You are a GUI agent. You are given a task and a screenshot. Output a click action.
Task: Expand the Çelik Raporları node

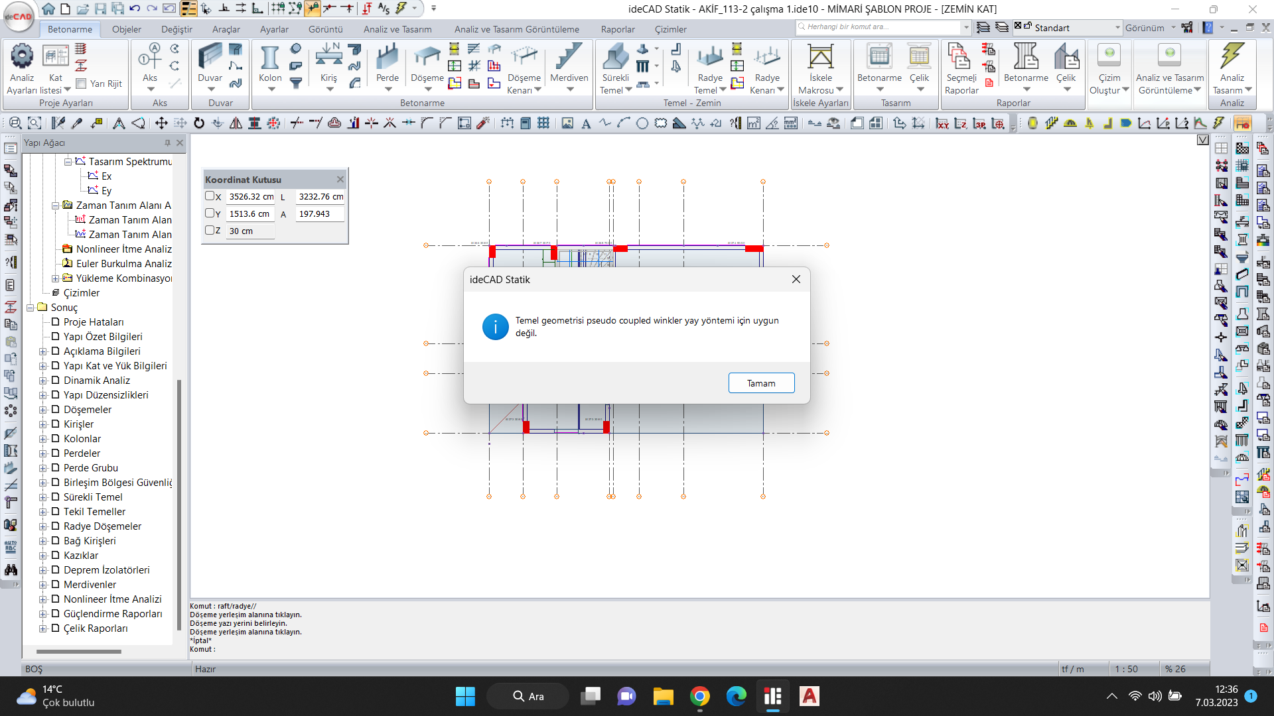pos(42,628)
